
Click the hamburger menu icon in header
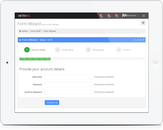pyautogui.click(x=143, y=16)
